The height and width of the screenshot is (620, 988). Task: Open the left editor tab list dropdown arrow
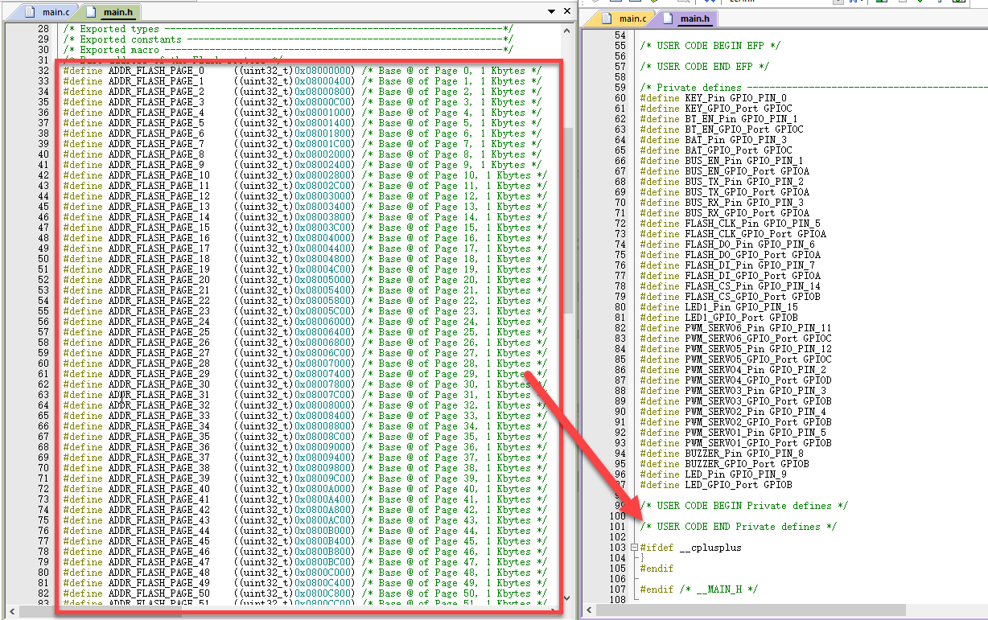pos(551,11)
